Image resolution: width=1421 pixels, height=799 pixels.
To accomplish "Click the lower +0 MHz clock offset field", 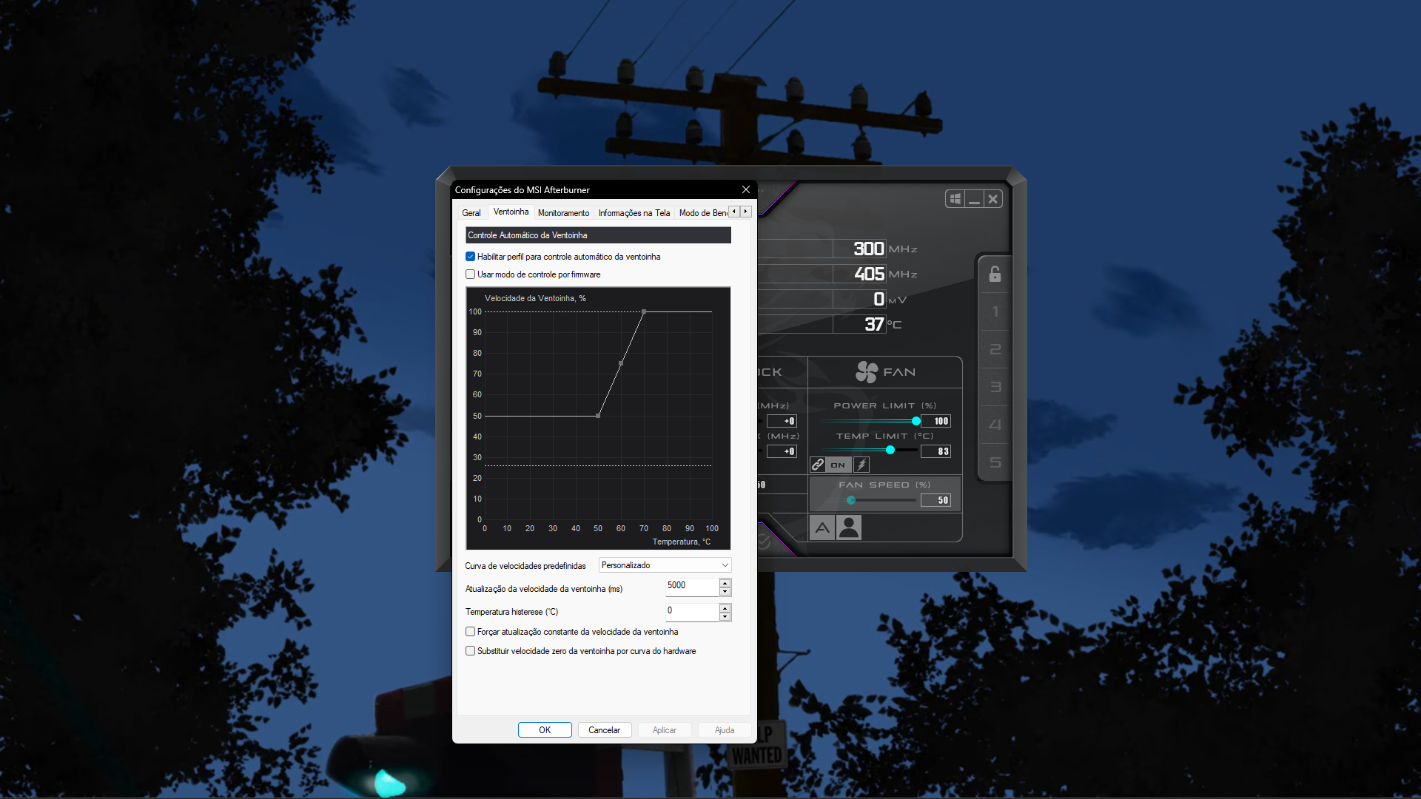I will click(x=782, y=451).
